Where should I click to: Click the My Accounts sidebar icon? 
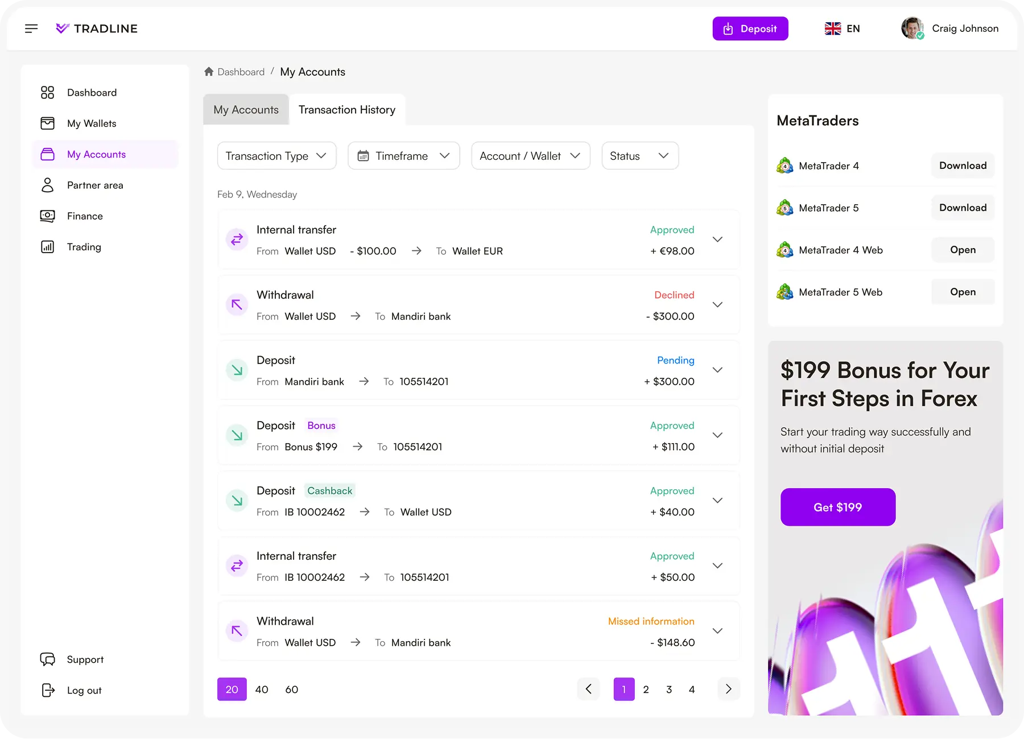pos(48,154)
